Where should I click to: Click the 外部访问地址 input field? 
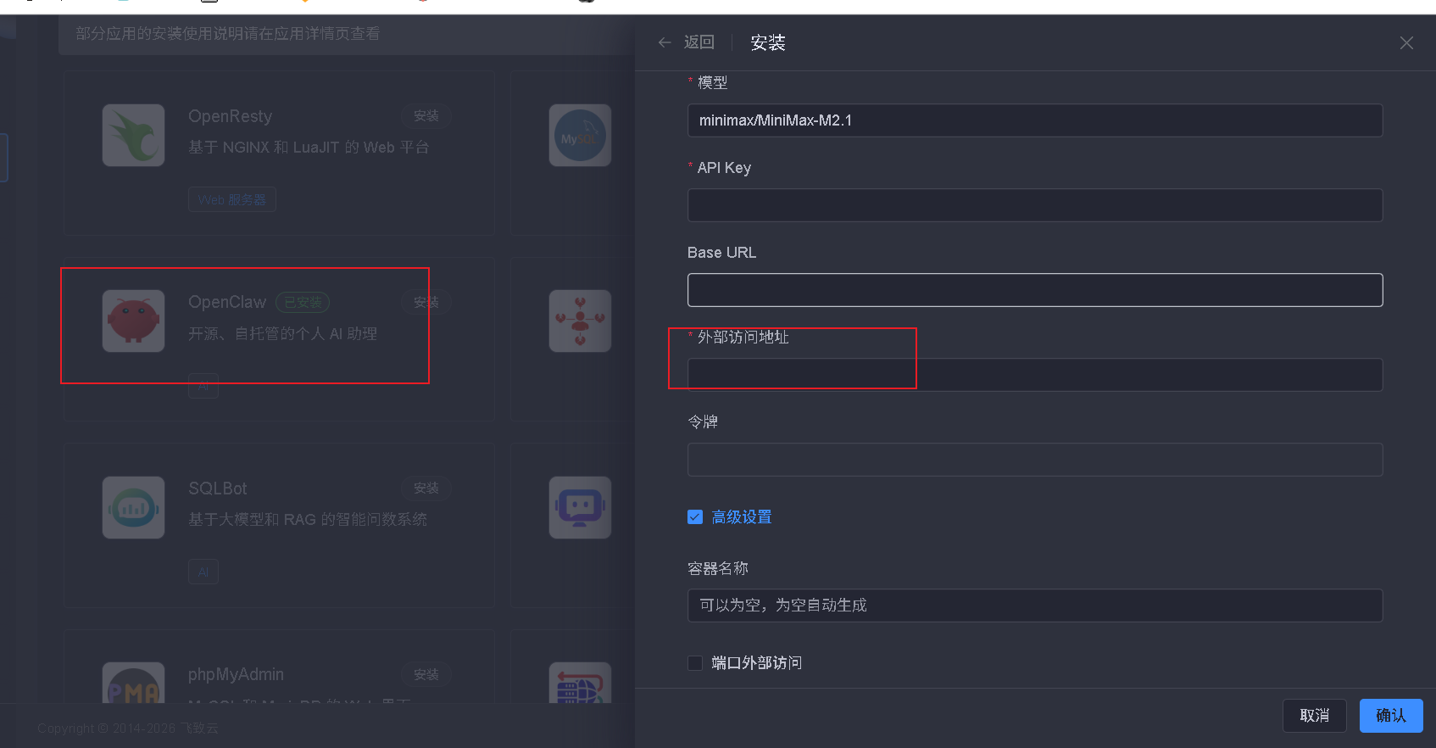[1034, 375]
